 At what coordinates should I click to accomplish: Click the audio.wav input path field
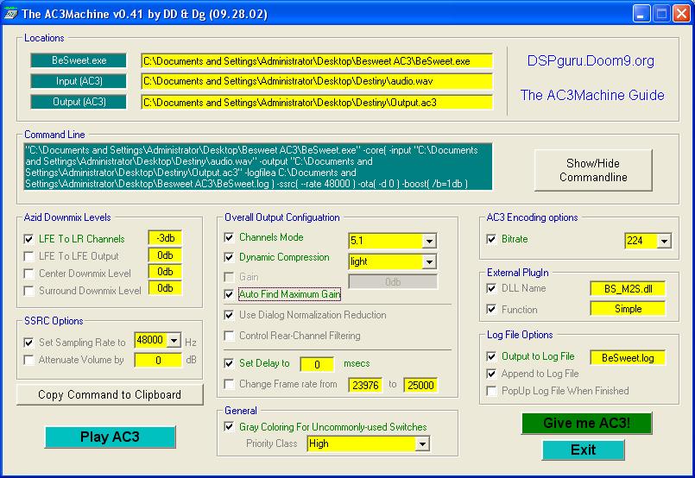pos(317,81)
